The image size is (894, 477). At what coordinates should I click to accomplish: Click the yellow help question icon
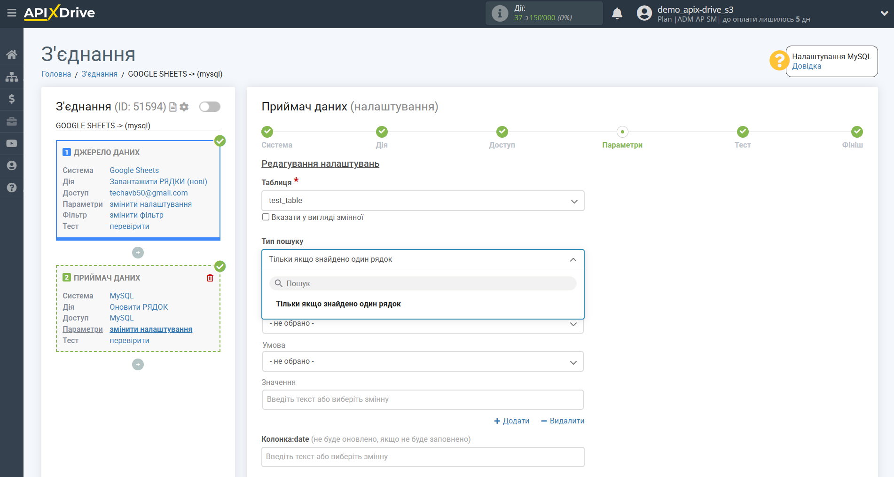pos(779,61)
